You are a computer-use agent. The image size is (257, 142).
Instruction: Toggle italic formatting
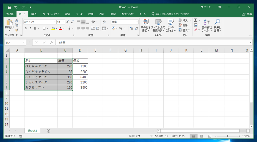coord(30,28)
